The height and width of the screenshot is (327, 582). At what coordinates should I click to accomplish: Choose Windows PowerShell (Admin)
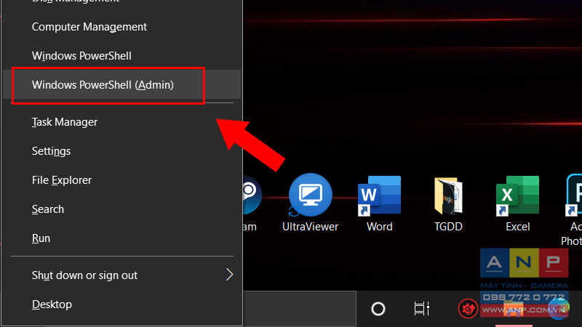tap(121, 84)
